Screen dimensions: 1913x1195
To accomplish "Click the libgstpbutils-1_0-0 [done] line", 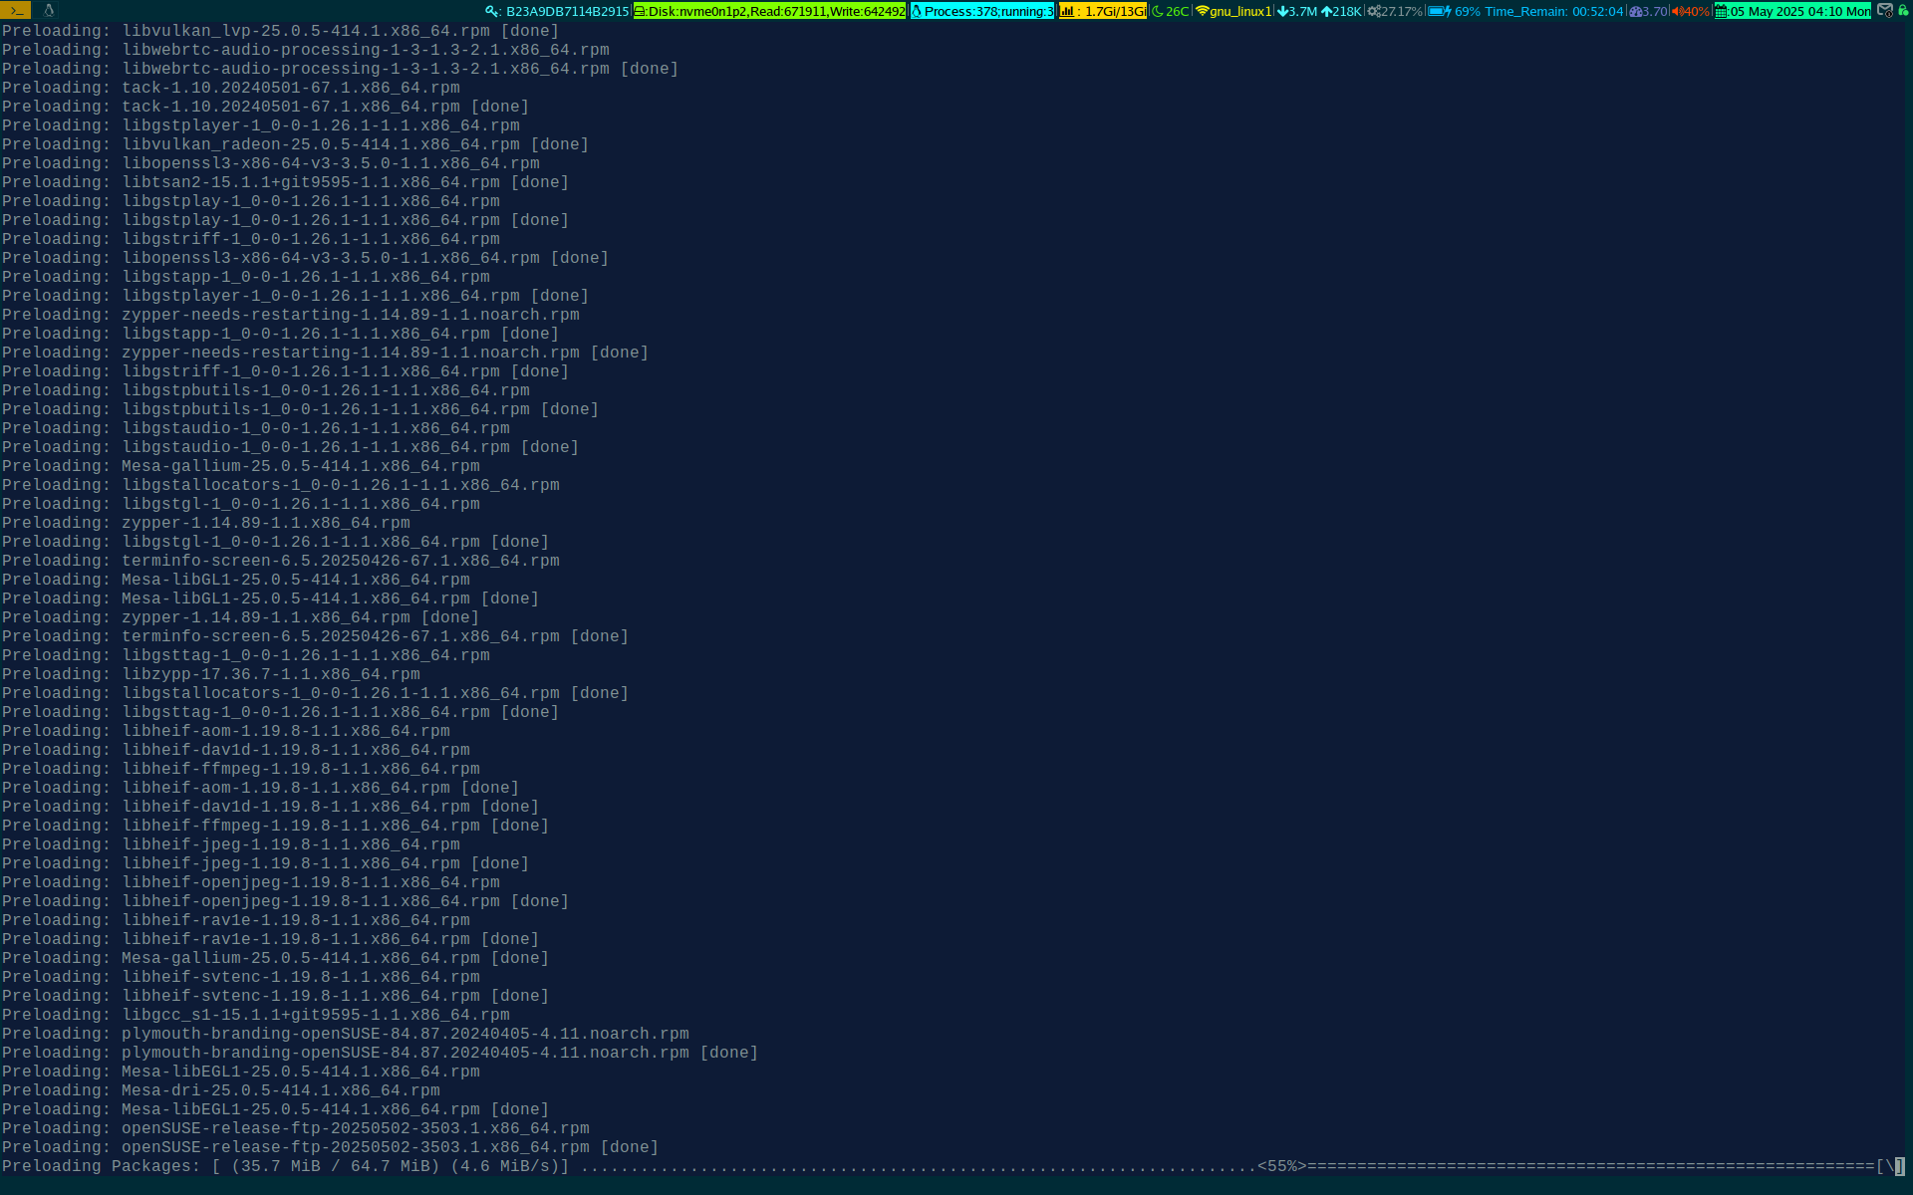I will (x=300, y=409).
